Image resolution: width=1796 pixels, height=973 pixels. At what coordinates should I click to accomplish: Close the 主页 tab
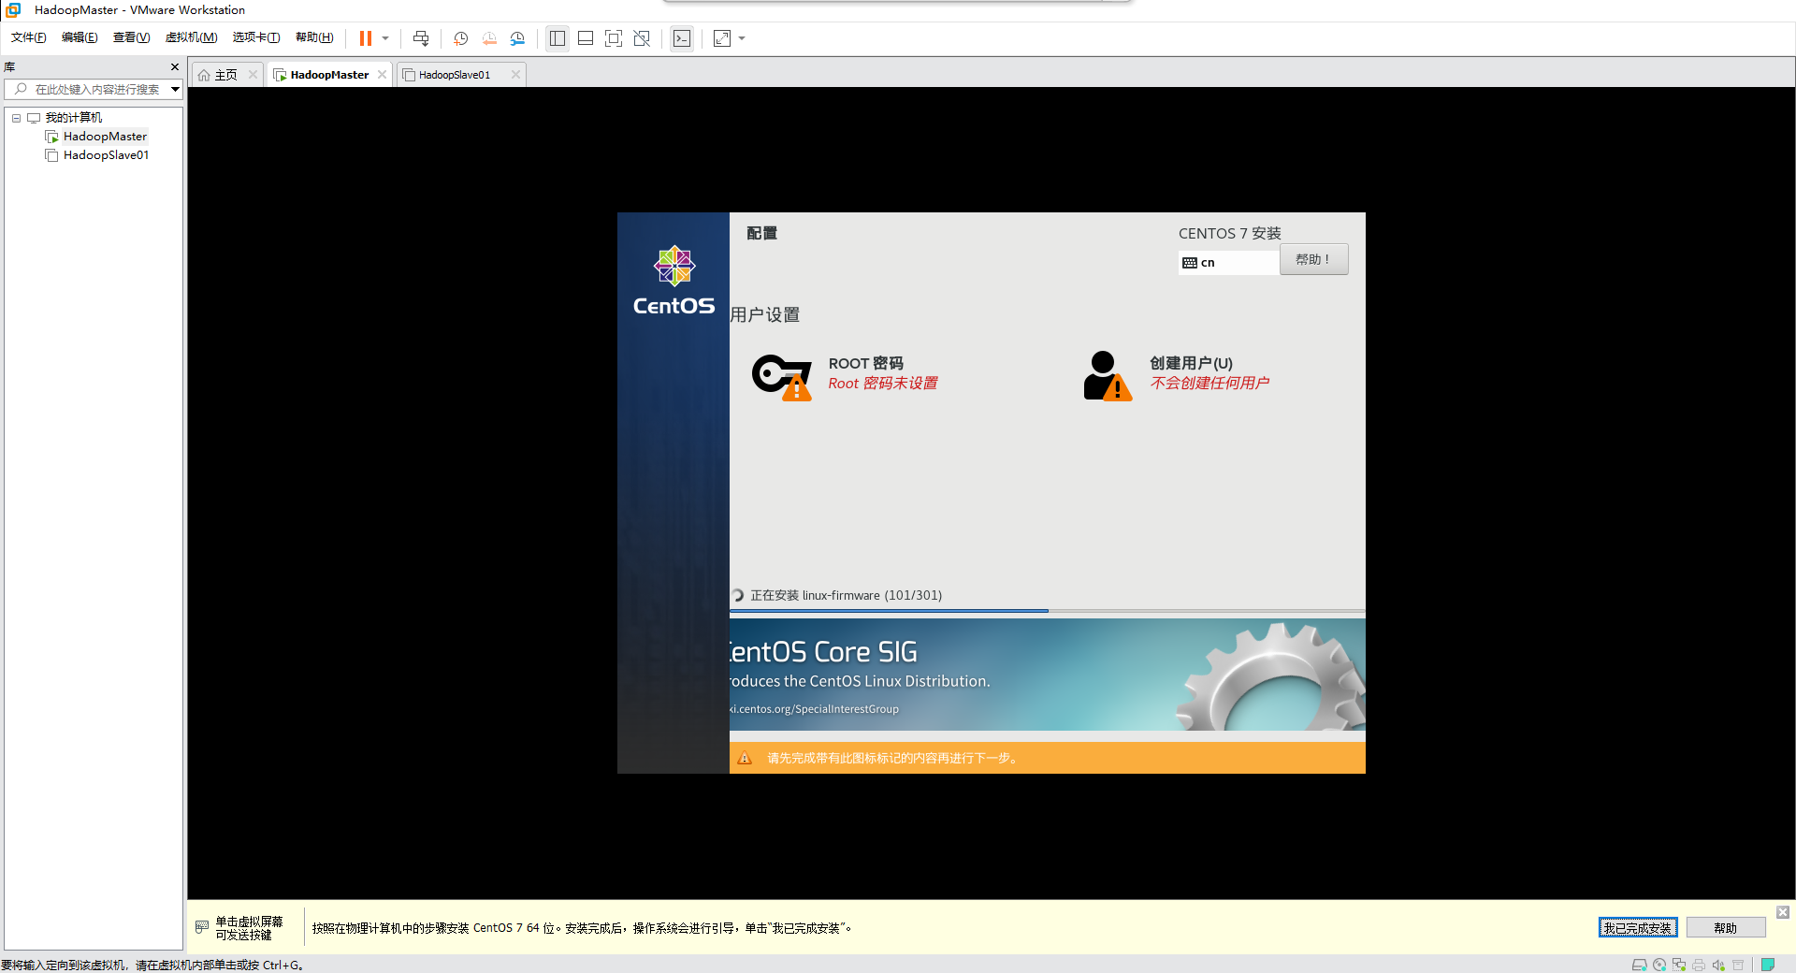point(253,75)
